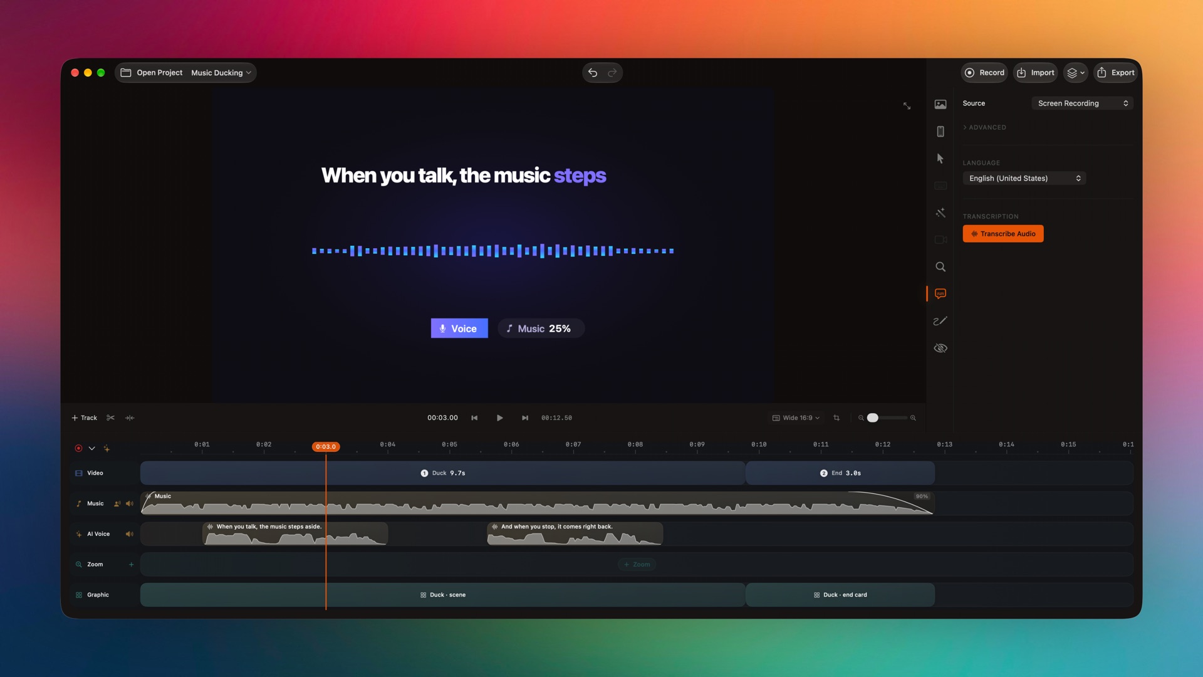Click the Voice chip in preview
This screenshot has height=677, width=1203.
click(459, 328)
